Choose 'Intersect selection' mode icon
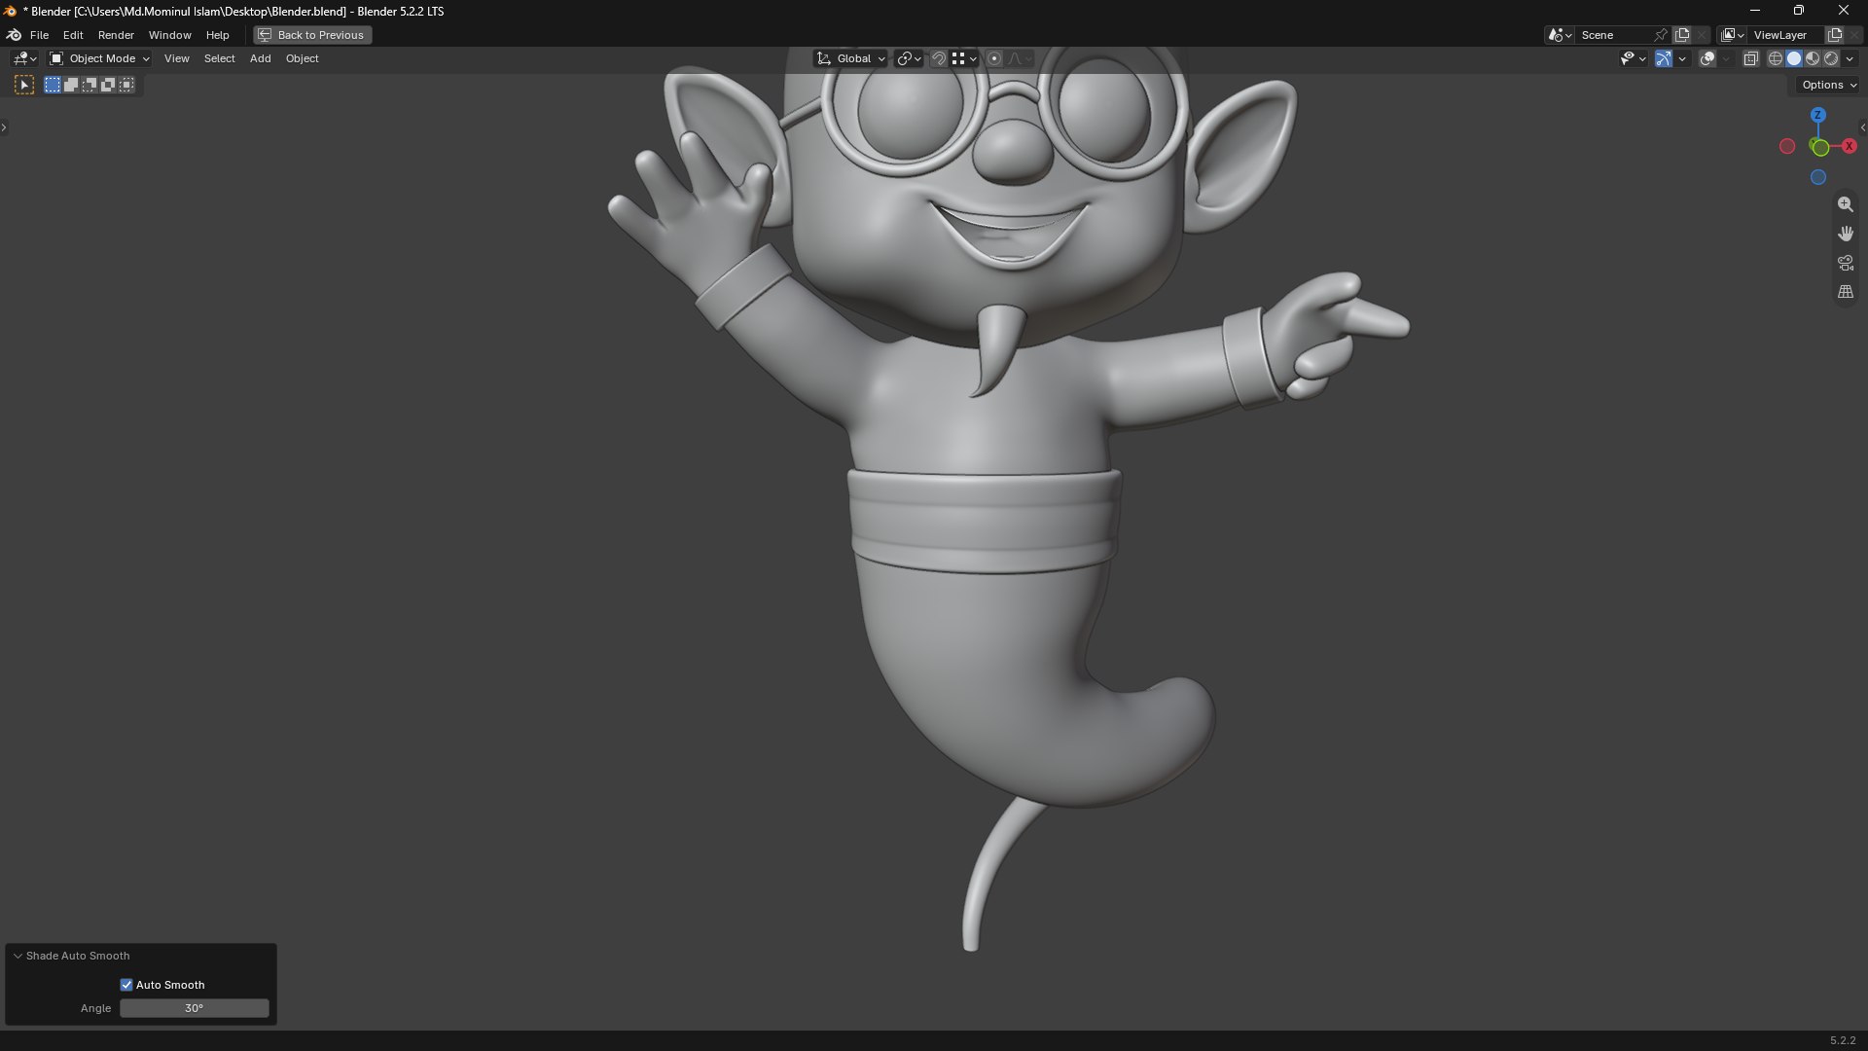Image resolution: width=1868 pixels, height=1051 pixels. 126,86
